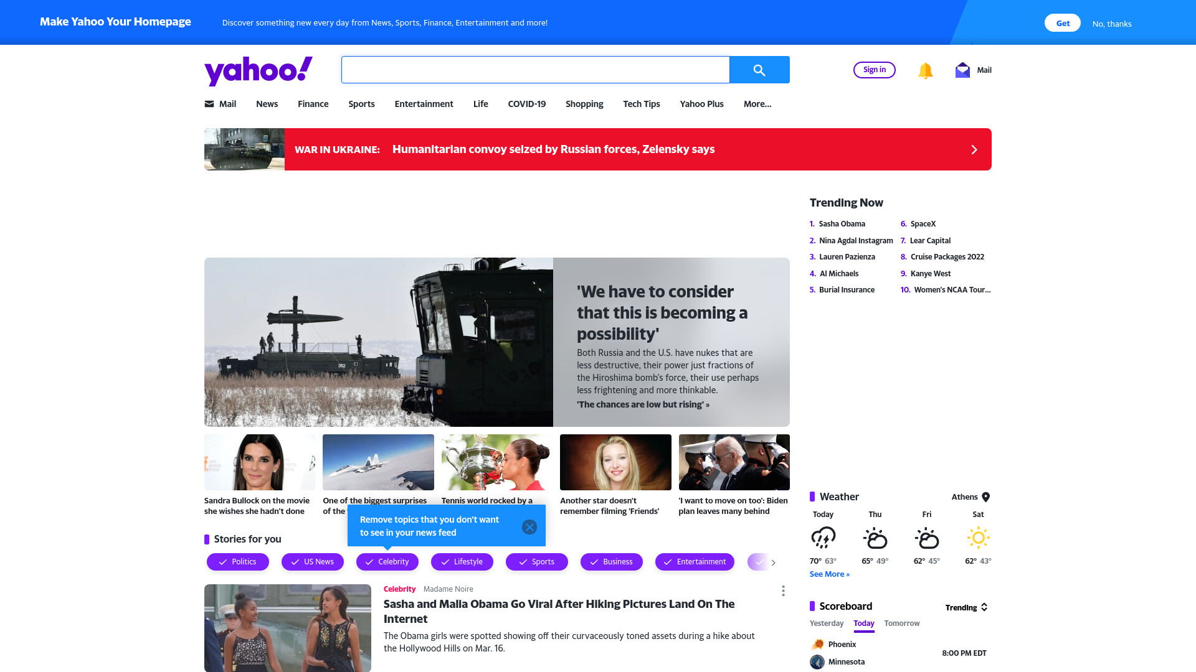The width and height of the screenshot is (1196, 672).
Task: Open trending topic Nina Agdal Instagram
Action: (x=856, y=241)
